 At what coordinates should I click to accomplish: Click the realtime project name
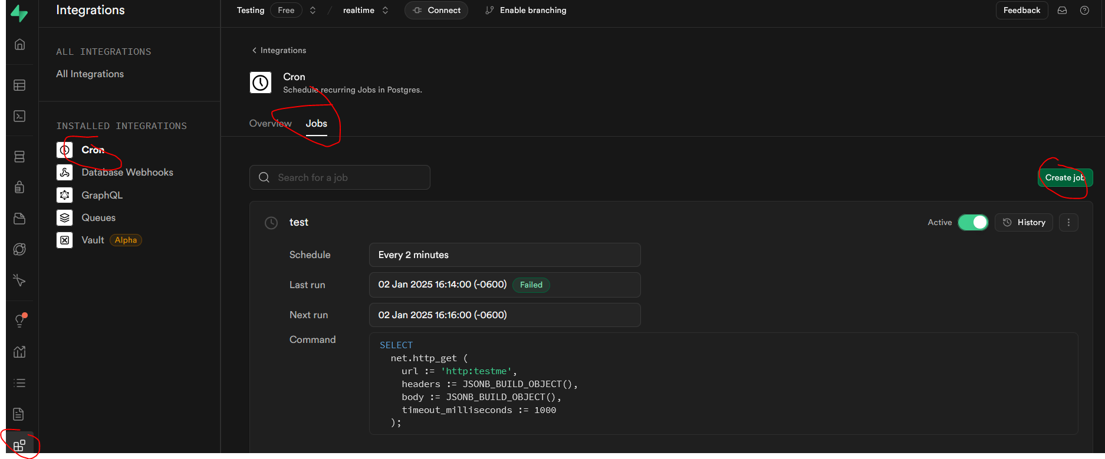click(359, 10)
